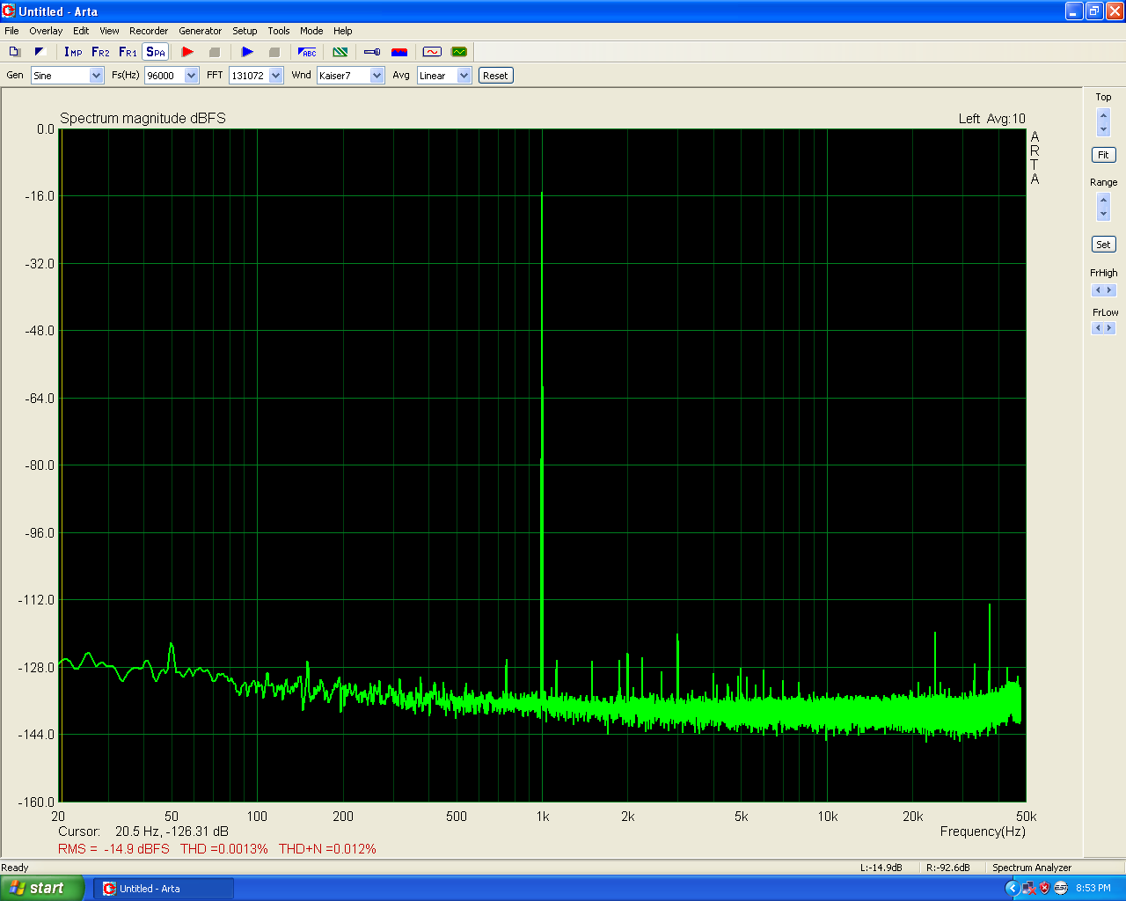Screen dimensions: 1126x901
Task: Click the gray stop square after blue arrow
Action: click(274, 52)
